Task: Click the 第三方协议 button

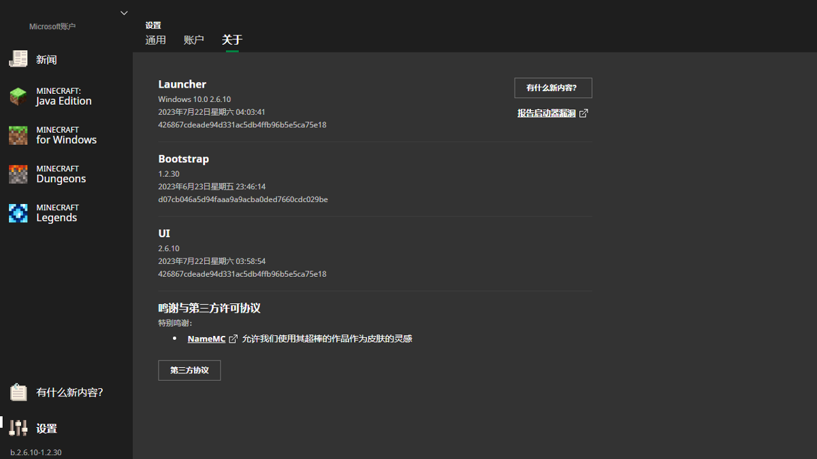Action: (189, 370)
